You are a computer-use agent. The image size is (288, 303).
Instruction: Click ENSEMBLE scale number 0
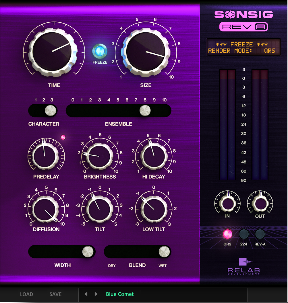(x=73, y=100)
